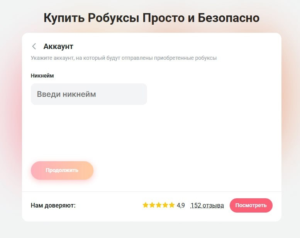Click the back arrow next to Аккаунт
The width and height of the screenshot is (300, 238).
[x=34, y=47]
